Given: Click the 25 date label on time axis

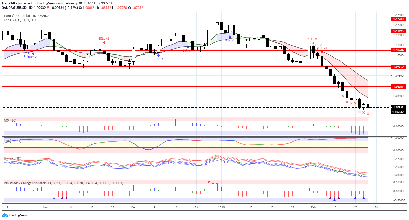Looking at the screenshot, I should click(x=113, y=207).
